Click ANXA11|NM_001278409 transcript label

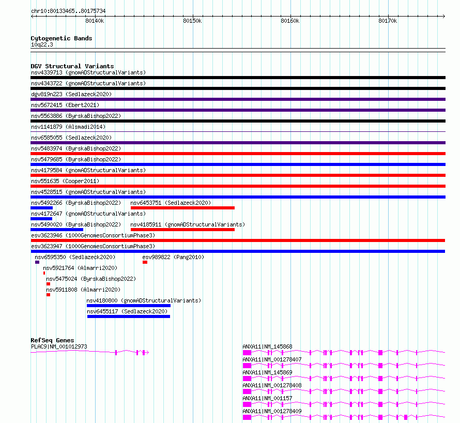click(x=272, y=411)
